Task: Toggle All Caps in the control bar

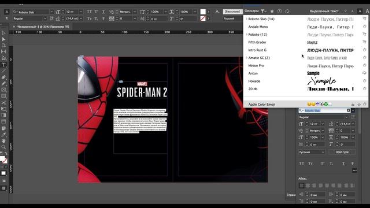Action: coord(89,12)
